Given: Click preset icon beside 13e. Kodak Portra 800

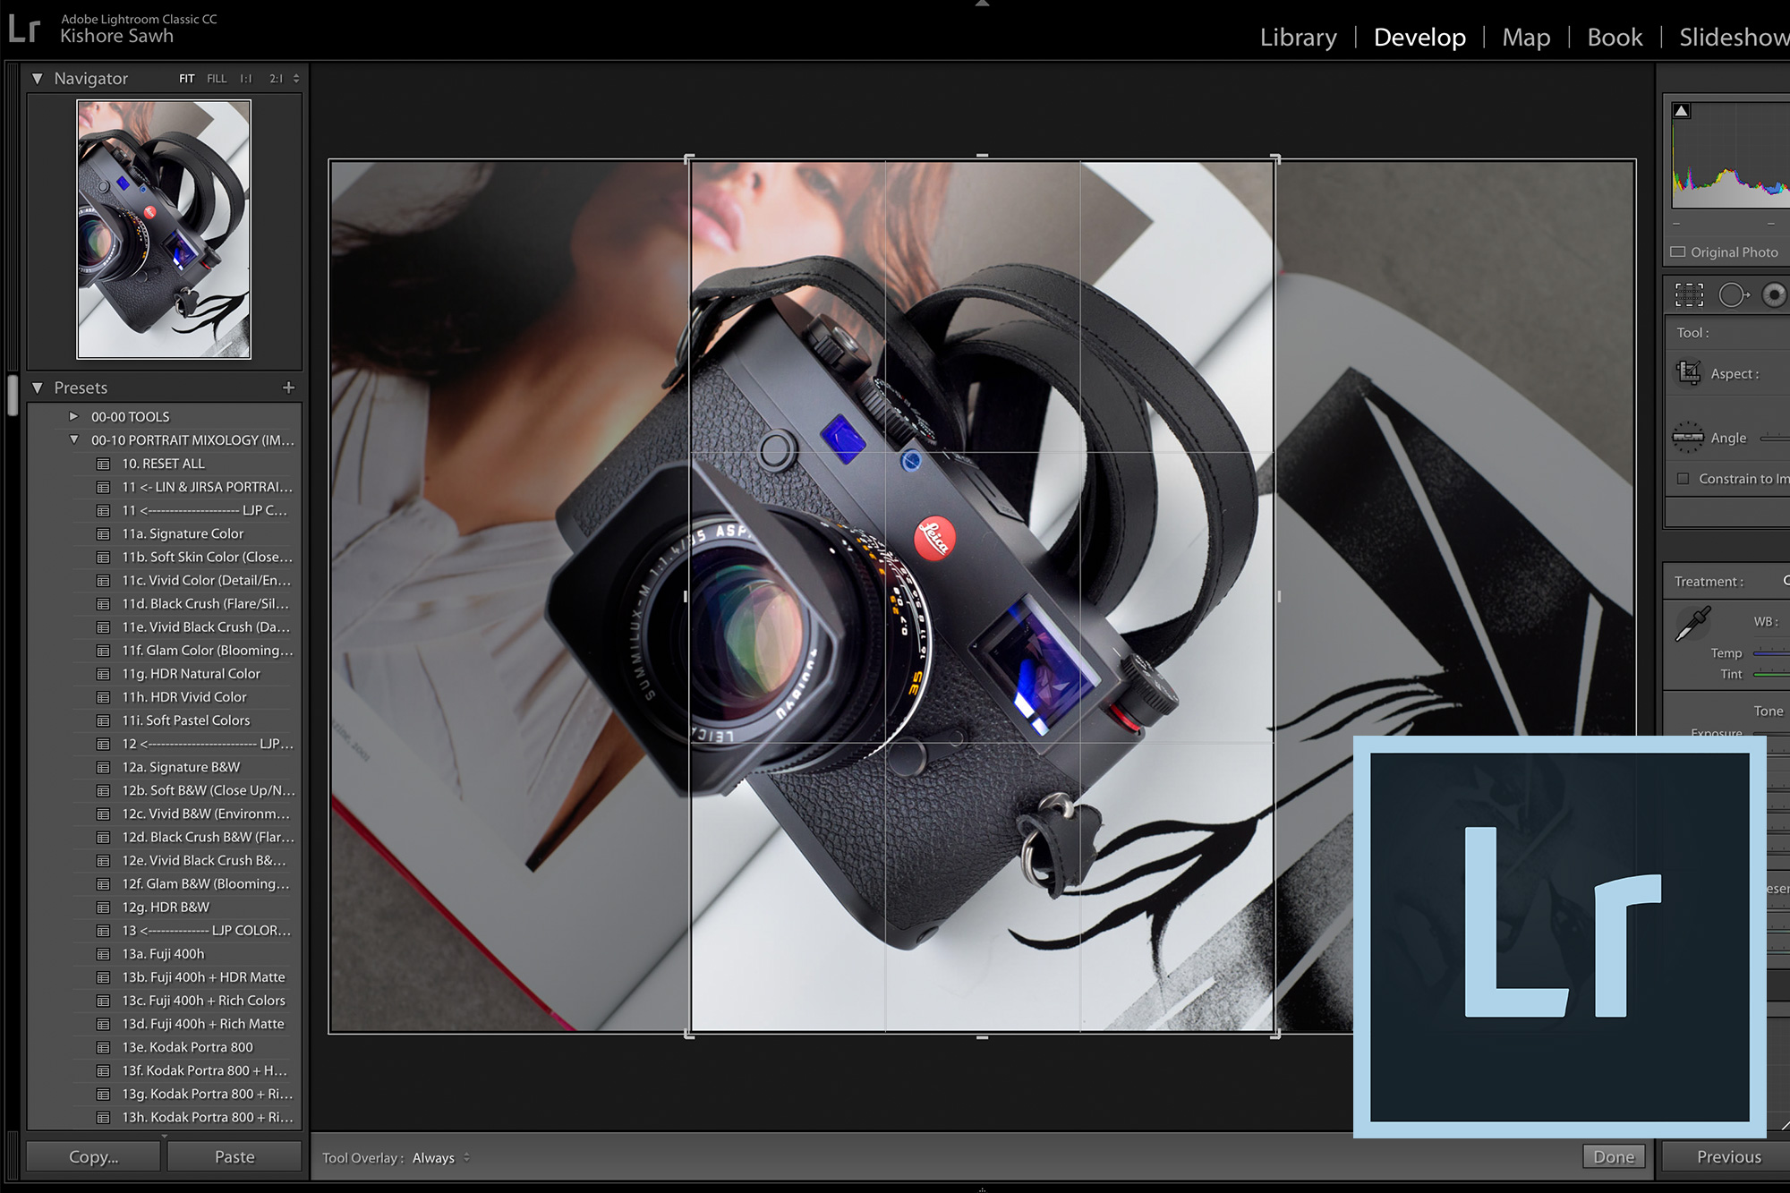Looking at the screenshot, I should tap(103, 1048).
